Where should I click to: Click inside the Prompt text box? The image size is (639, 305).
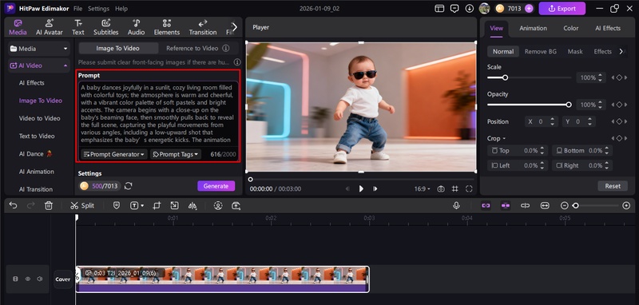(x=157, y=113)
